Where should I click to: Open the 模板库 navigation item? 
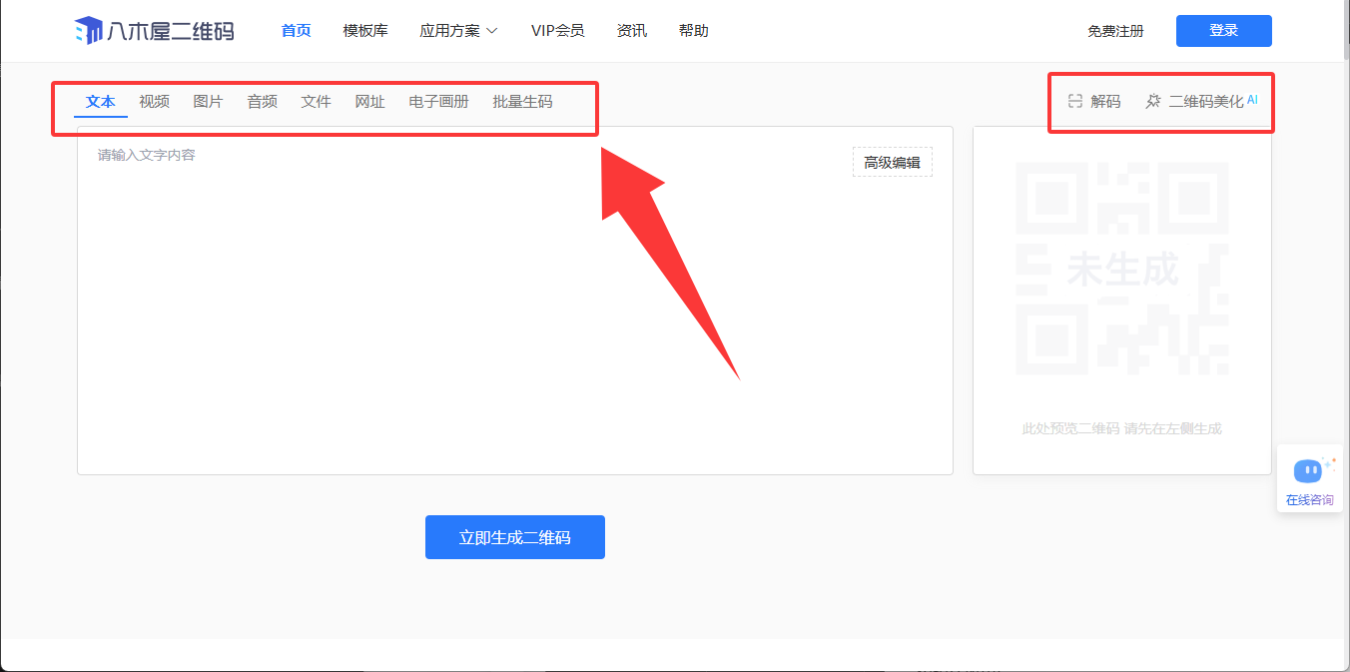(365, 31)
